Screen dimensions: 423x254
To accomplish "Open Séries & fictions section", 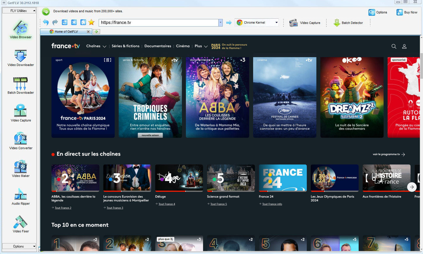I will (126, 46).
